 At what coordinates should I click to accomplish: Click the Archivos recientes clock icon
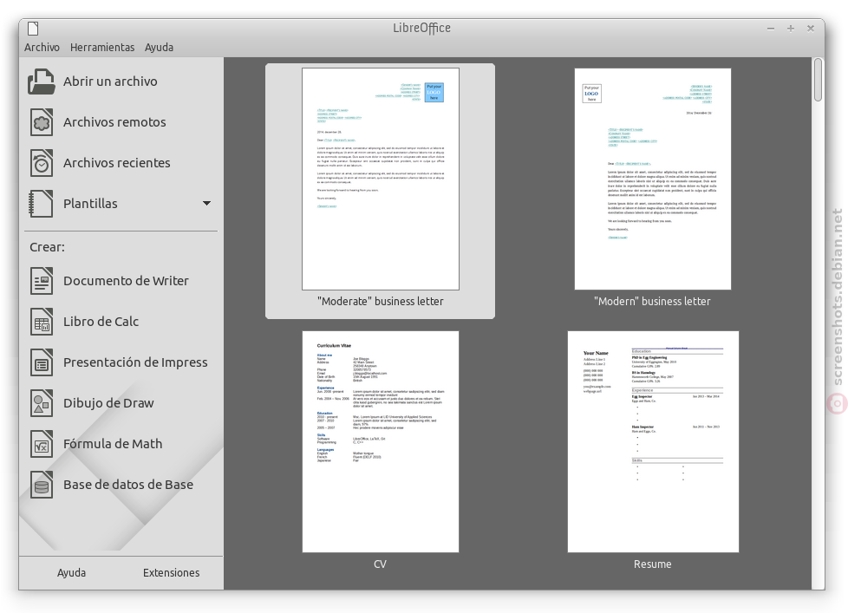[x=42, y=163]
